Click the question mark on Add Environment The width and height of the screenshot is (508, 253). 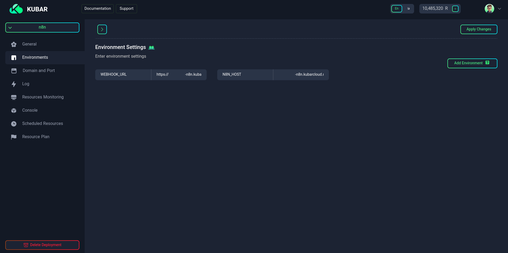[x=487, y=63]
